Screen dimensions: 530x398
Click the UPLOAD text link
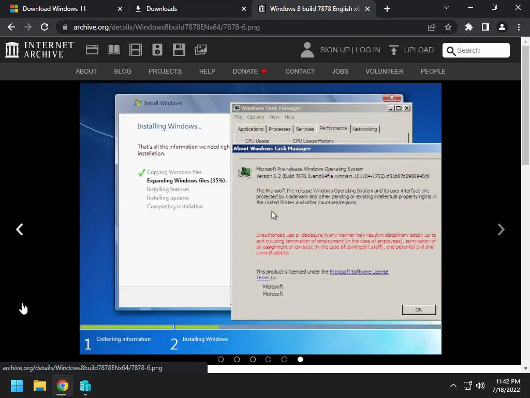coord(419,50)
